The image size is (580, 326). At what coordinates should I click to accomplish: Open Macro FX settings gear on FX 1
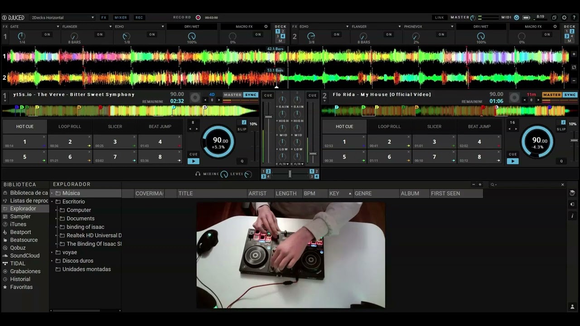267,27
